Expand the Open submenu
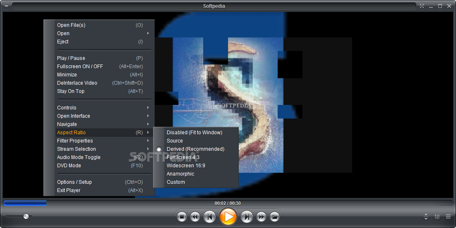The image size is (456, 228). tap(104, 33)
